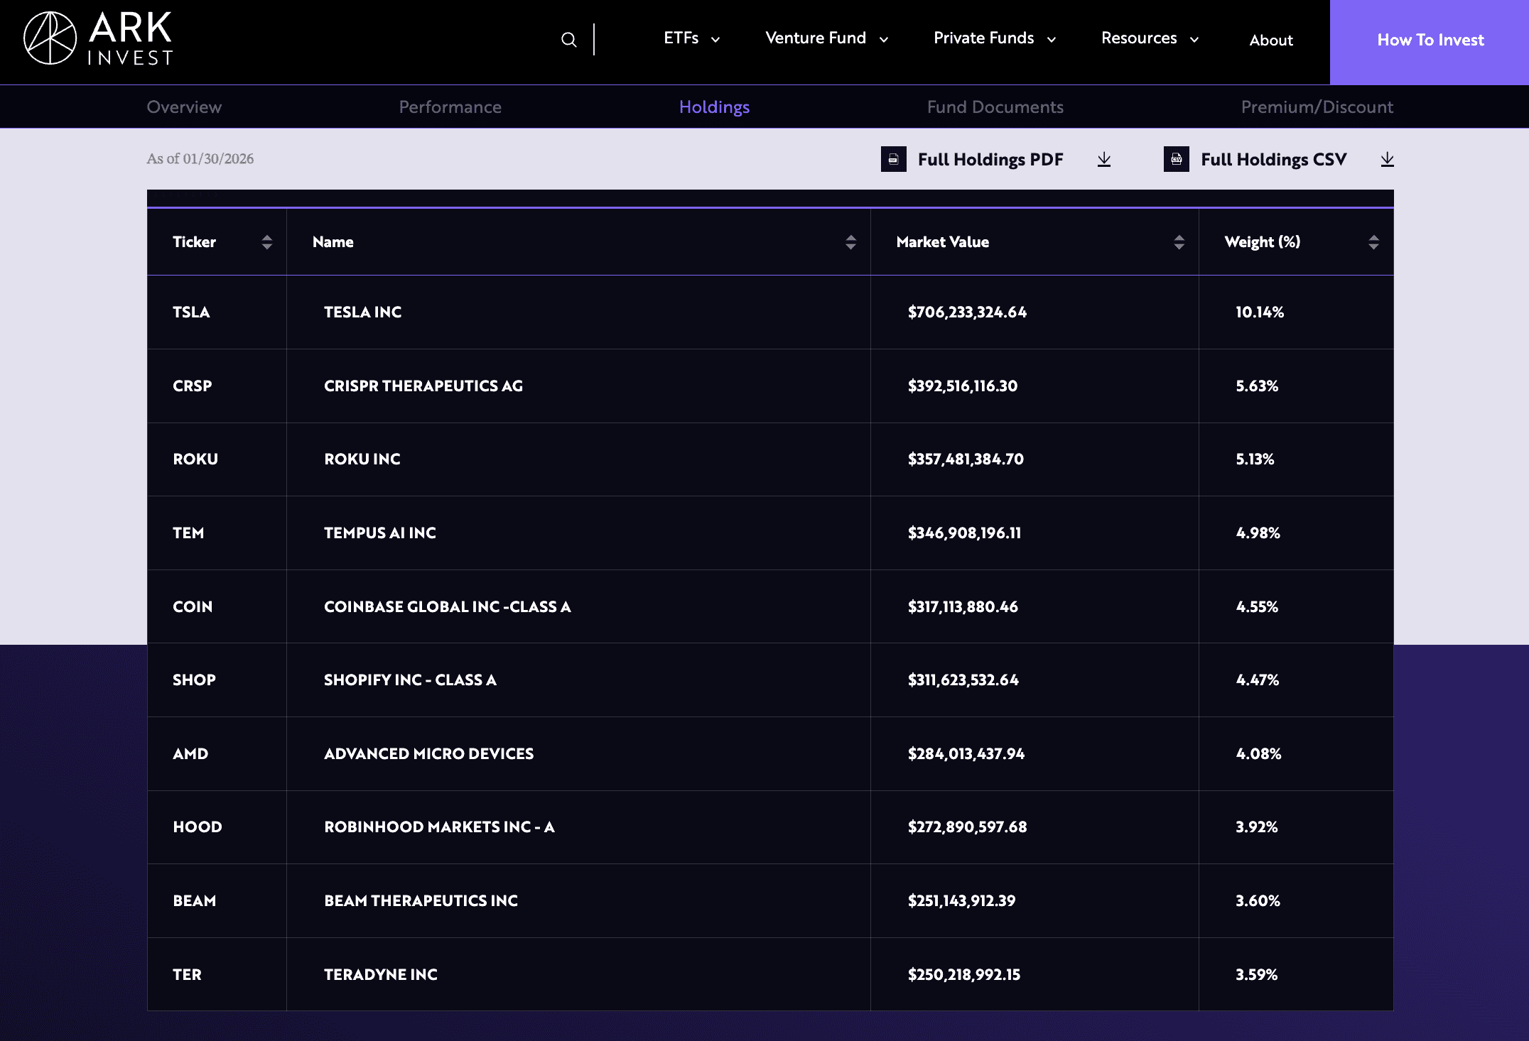Switch to the Performance tab

[450, 107]
